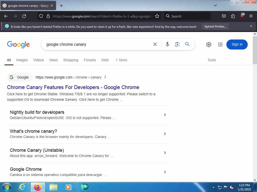
Task: Click the page vertical scrollbar thumb
Action: point(255,50)
